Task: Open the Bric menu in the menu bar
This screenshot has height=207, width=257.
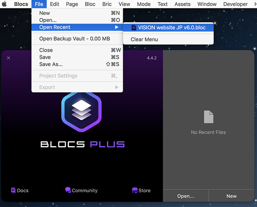Action: pyautogui.click(x=107, y=4)
